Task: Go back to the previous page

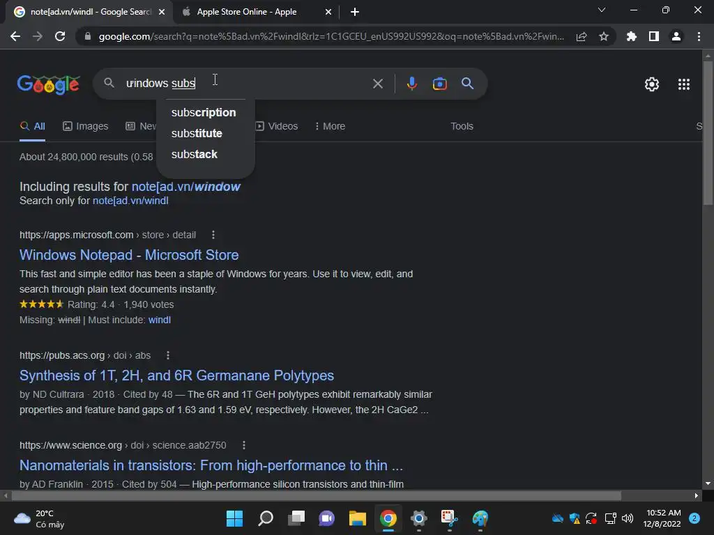Action: point(15,36)
